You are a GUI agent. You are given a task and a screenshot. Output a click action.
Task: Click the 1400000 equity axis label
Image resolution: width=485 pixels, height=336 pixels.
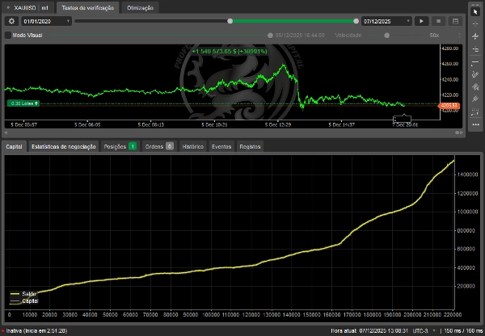pyautogui.click(x=467, y=174)
